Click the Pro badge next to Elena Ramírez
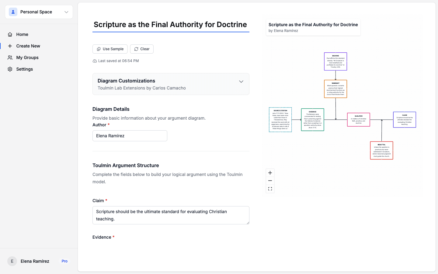This screenshot has height=274, width=438. point(64,261)
